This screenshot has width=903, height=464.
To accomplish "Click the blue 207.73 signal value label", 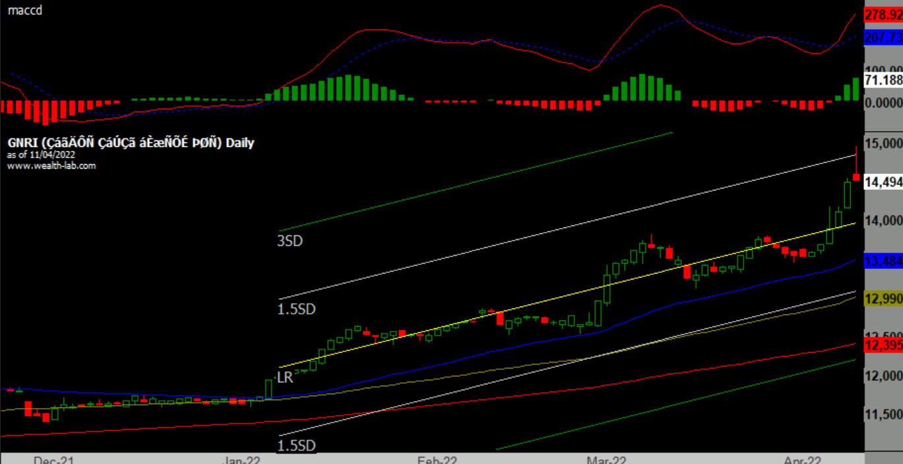I will [x=883, y=39].
